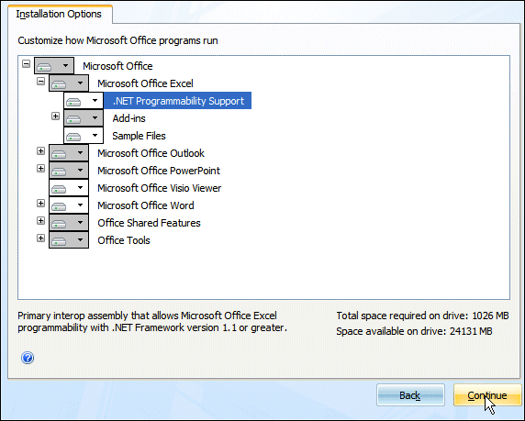The height and width of the screenshot is (421, 525).
Task: Open help via the blue question icon
Action: [28, 358]
